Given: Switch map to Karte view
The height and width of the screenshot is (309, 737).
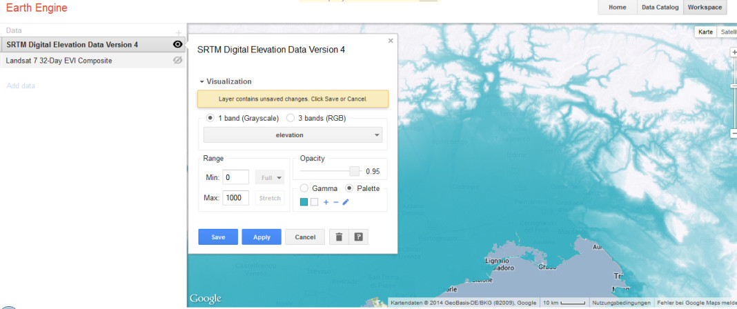Looking at the screenshot, I should coord(705,32).
